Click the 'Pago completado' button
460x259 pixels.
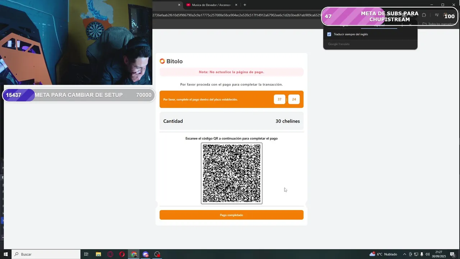[x=231, y=215]
